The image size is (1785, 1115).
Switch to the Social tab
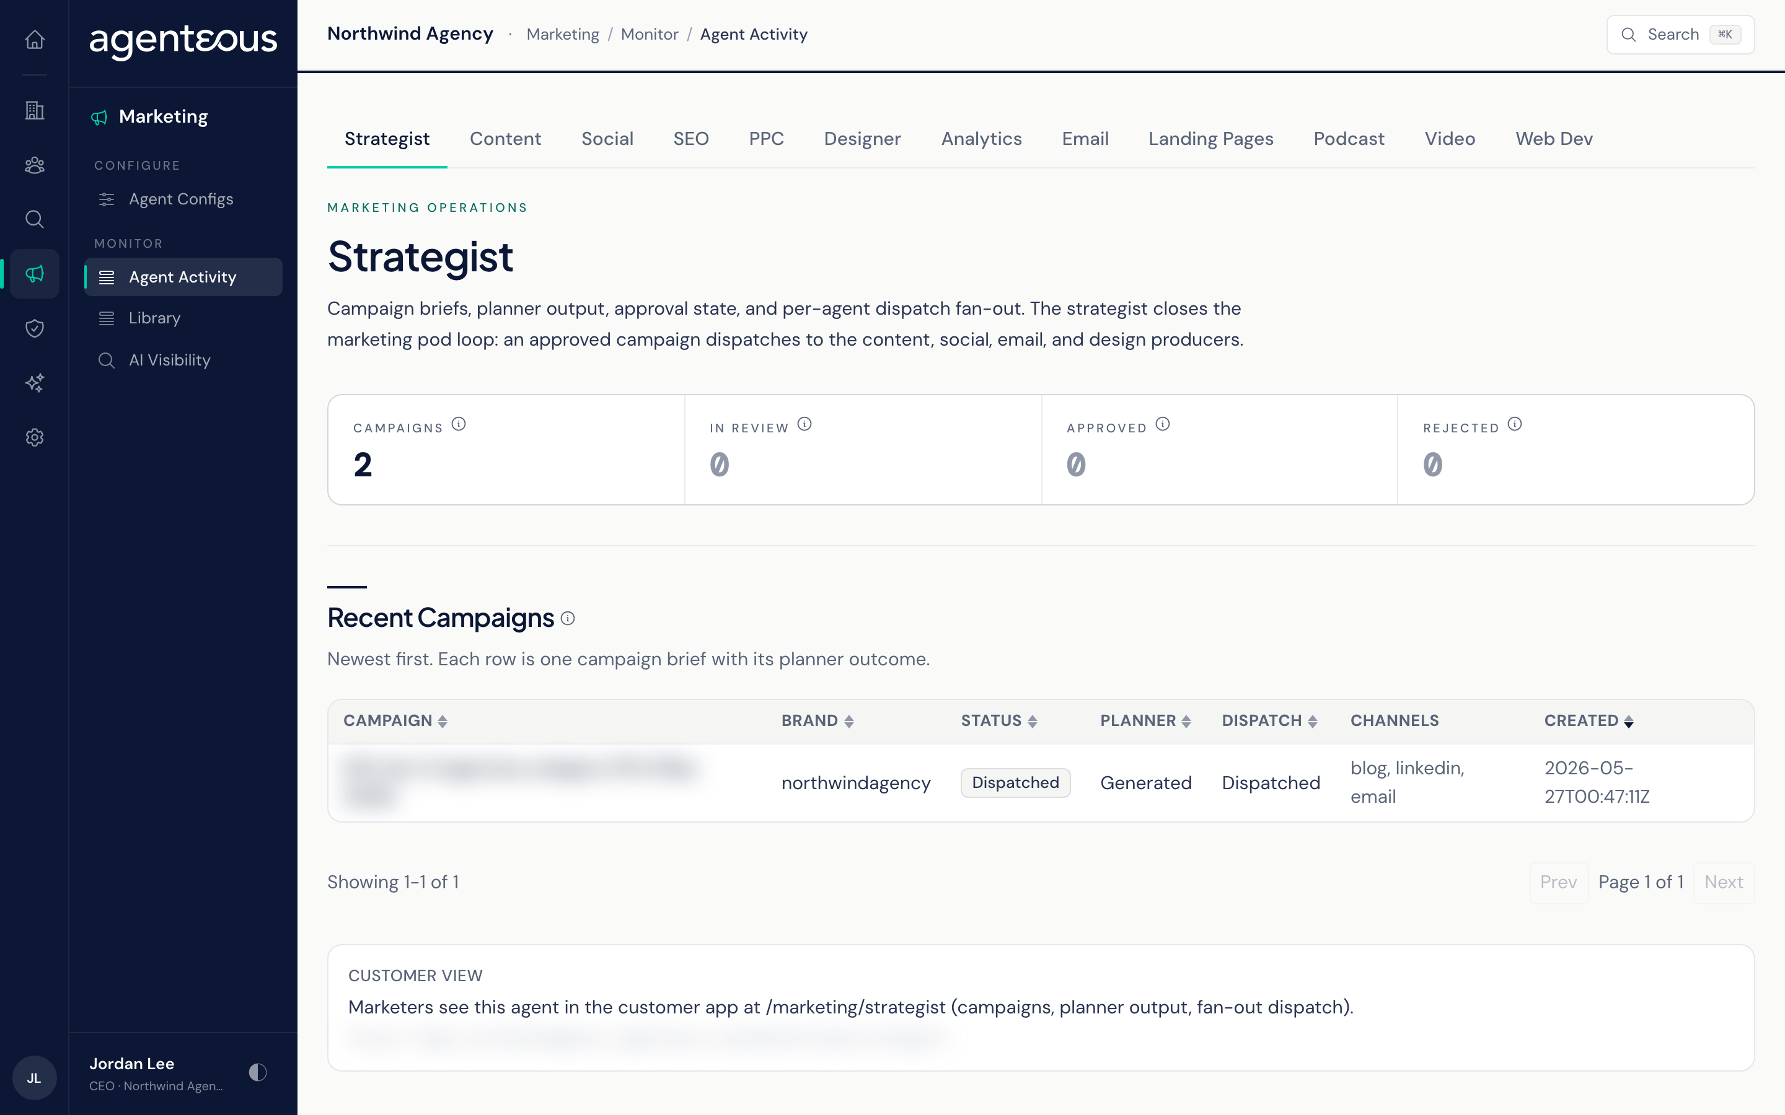click(x=607, y=139)
